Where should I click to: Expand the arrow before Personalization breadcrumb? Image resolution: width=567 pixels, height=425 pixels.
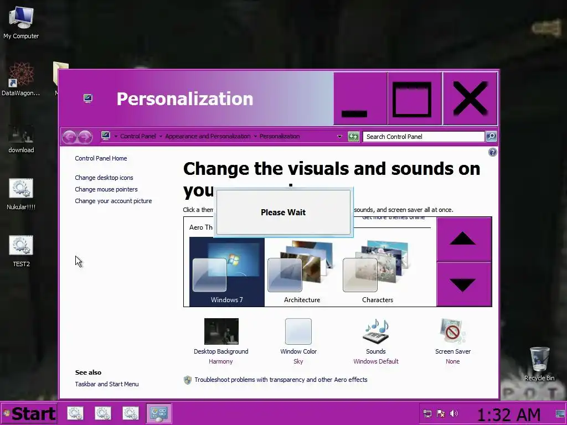tap(255, 137)
